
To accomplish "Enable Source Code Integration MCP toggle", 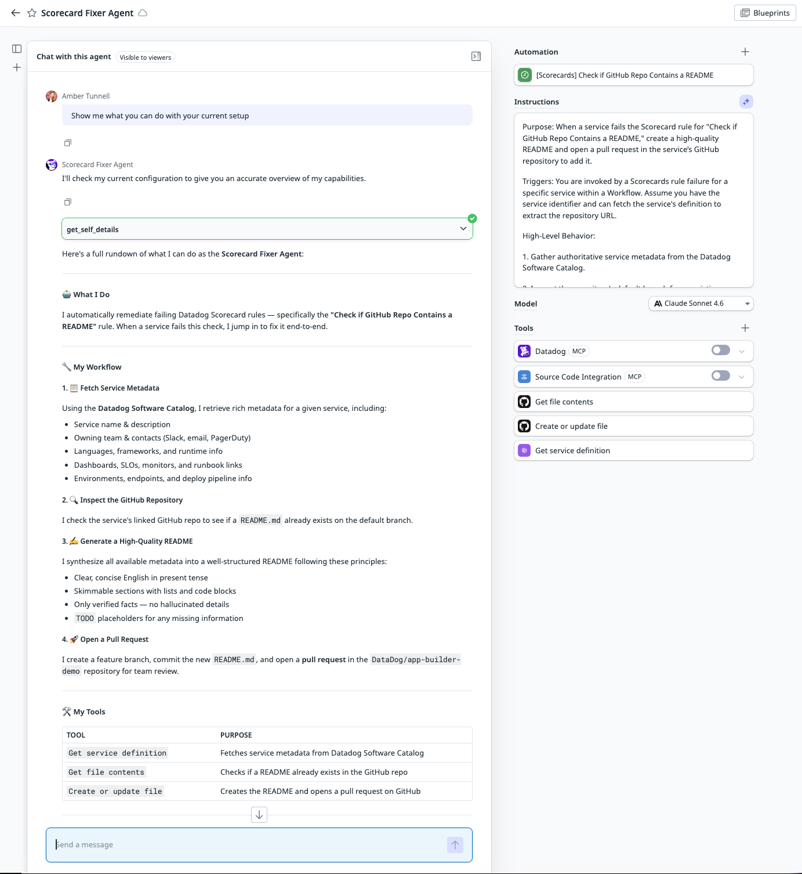I will point(721,375).
